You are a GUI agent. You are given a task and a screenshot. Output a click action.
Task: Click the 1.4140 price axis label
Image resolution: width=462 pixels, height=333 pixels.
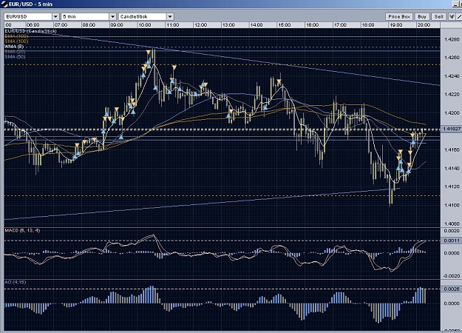tap(452, 168)
